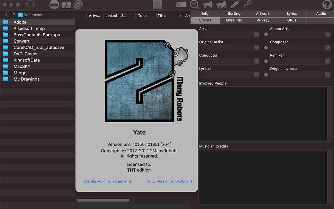
Task: Click the magnifying glass zoom icon
Action: (195, 5)
